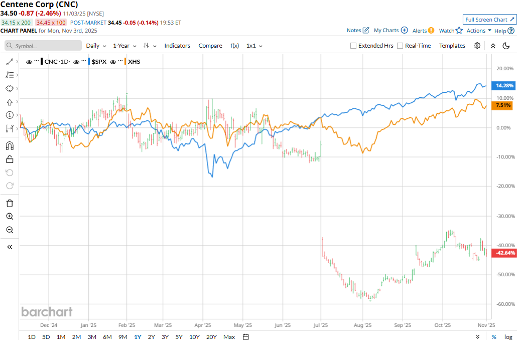
Task: Open calendar date range picker
Action: pos(246,336)
